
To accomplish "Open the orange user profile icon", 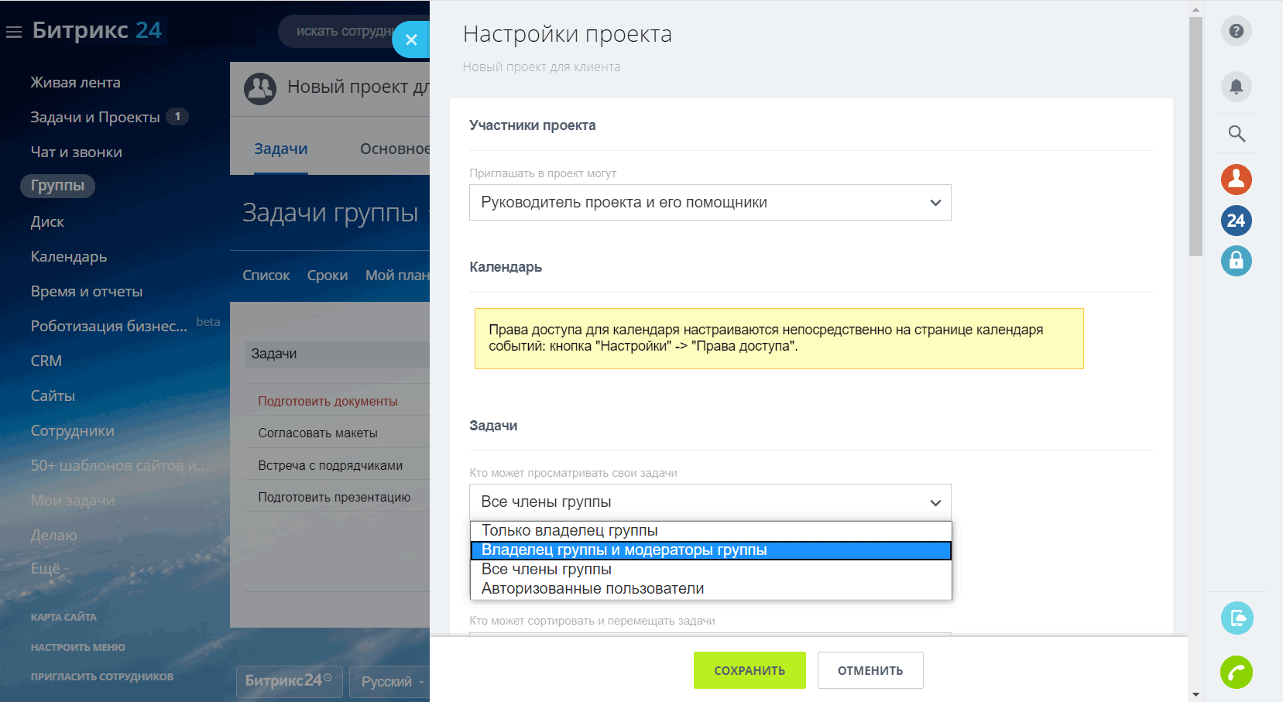I will pyautogui.click(x=1236, y=180).
